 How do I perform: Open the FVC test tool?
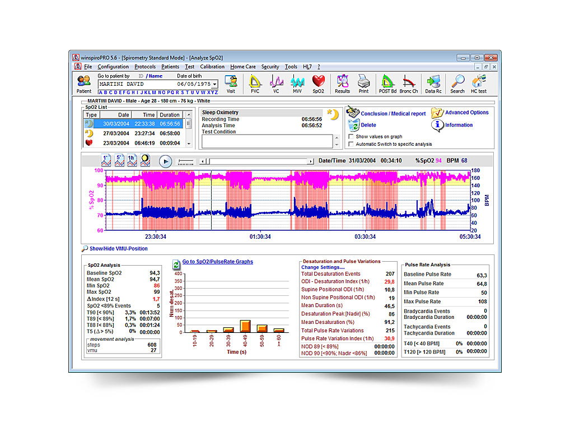pos(255,84)
